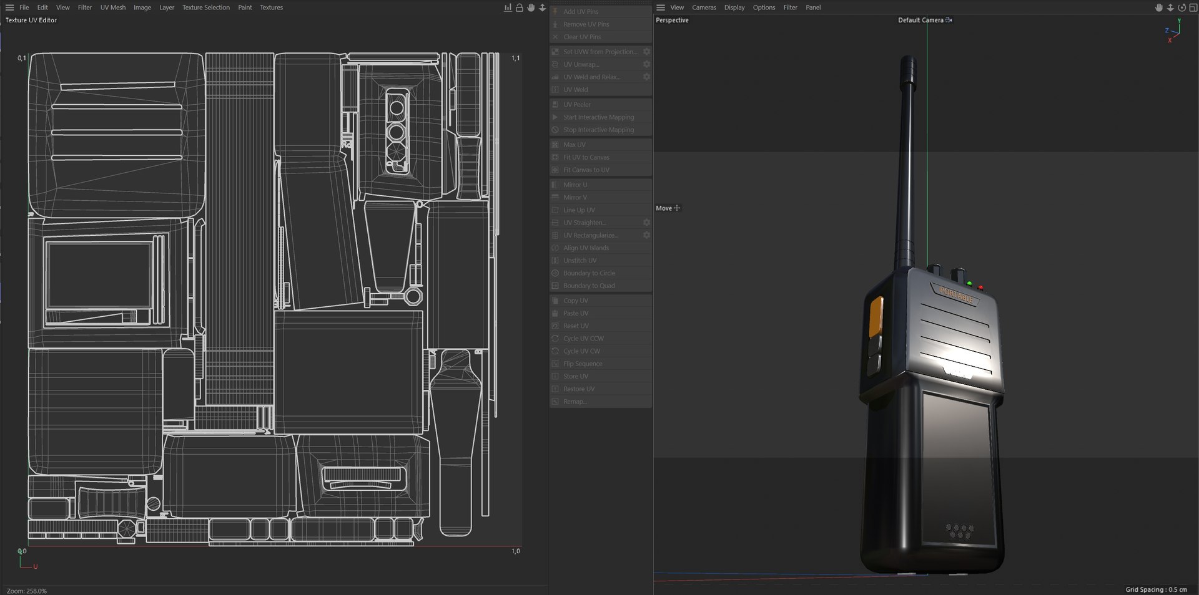Open the Textures menu in UV editor

[x=271, y=7]
